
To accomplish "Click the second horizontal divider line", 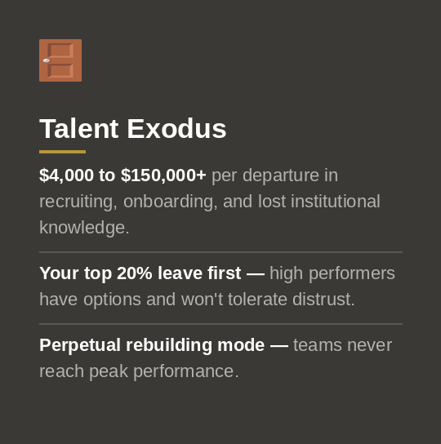I will pyautogui.click(x=220, y=324).
